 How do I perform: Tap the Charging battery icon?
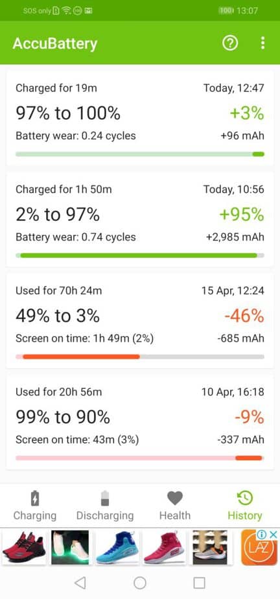35,498
